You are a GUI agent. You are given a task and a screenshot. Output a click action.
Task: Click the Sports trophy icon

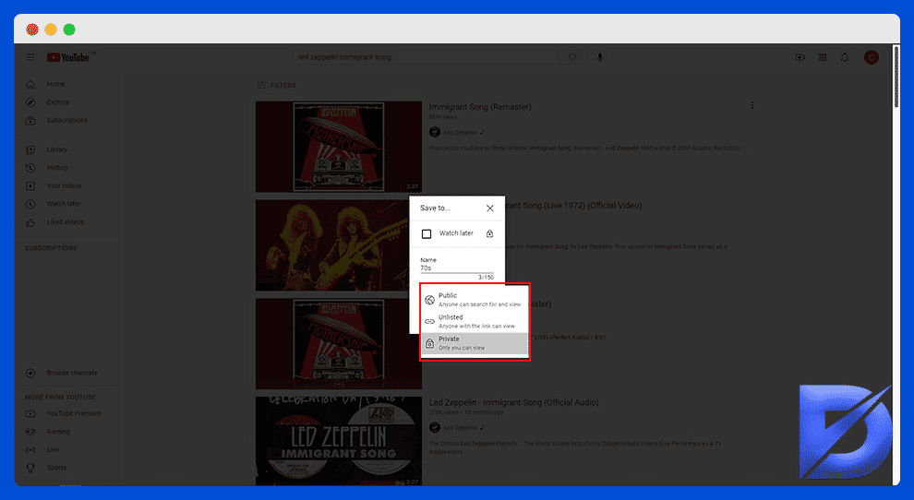click(x=30, y=468)
